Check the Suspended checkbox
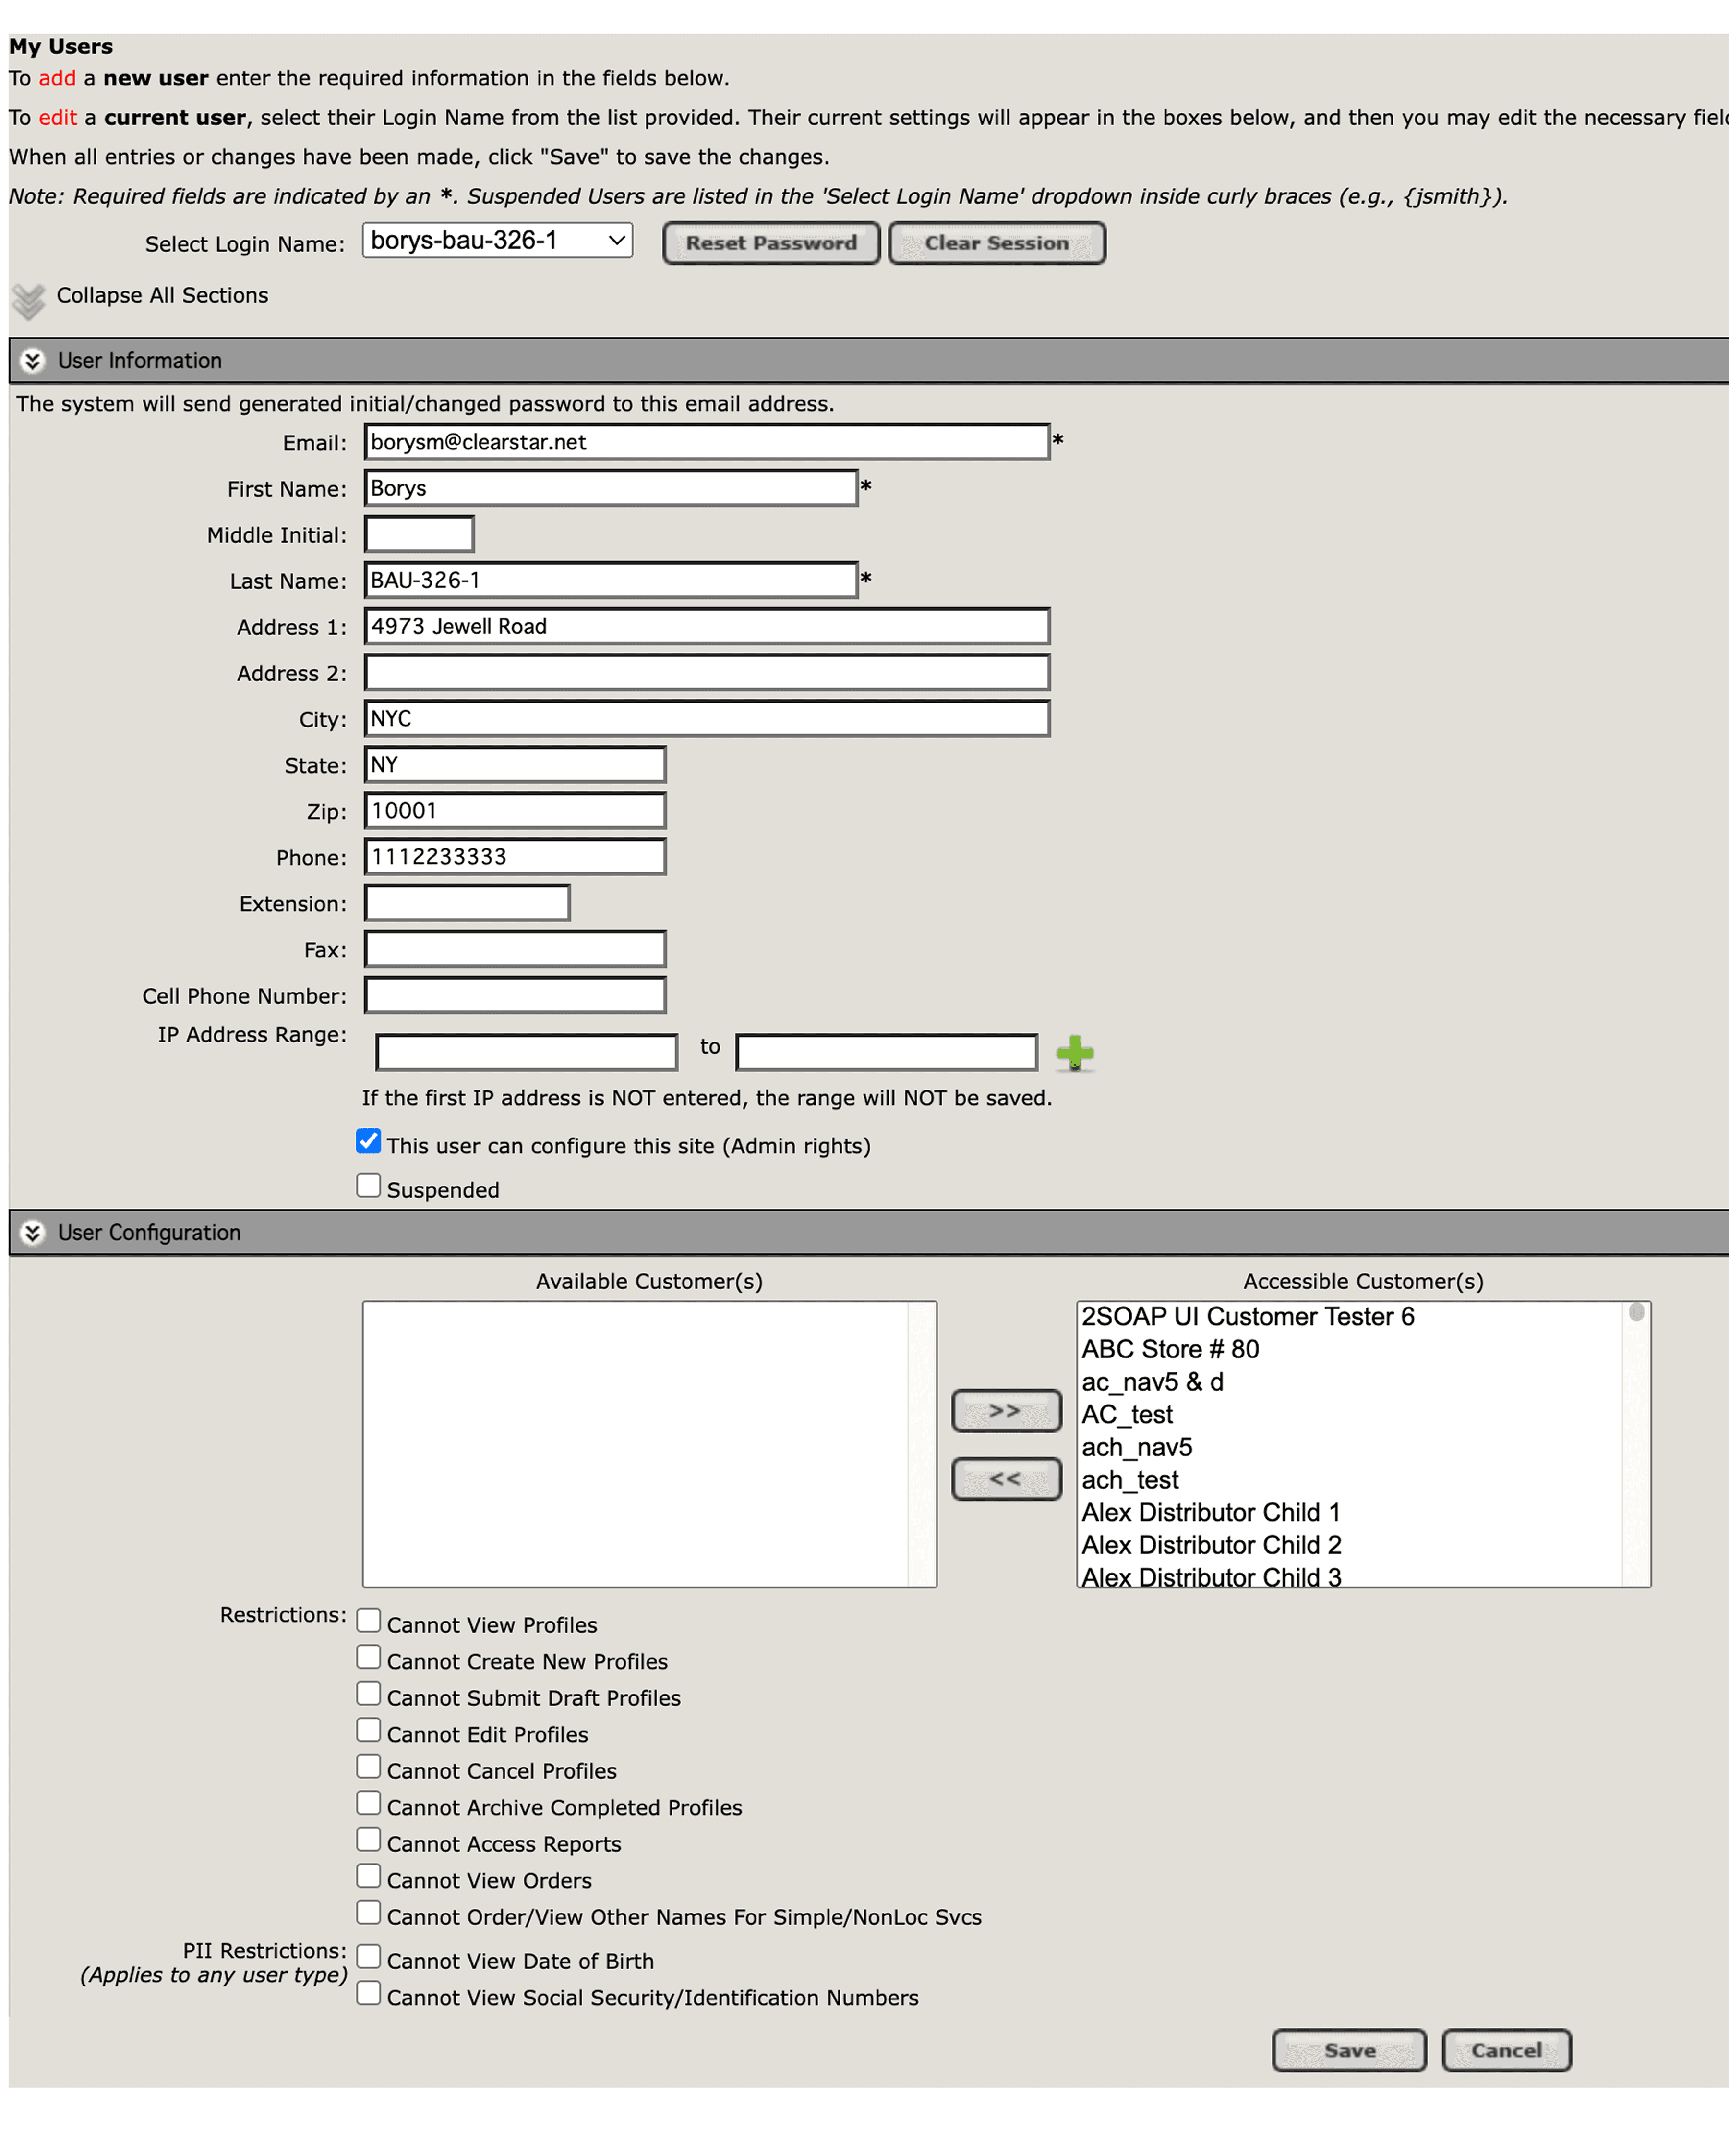 (x=369, y=1186)
